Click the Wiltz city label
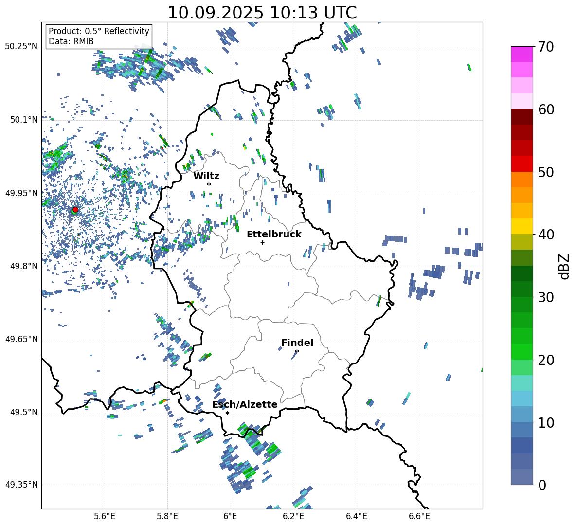 206,176
